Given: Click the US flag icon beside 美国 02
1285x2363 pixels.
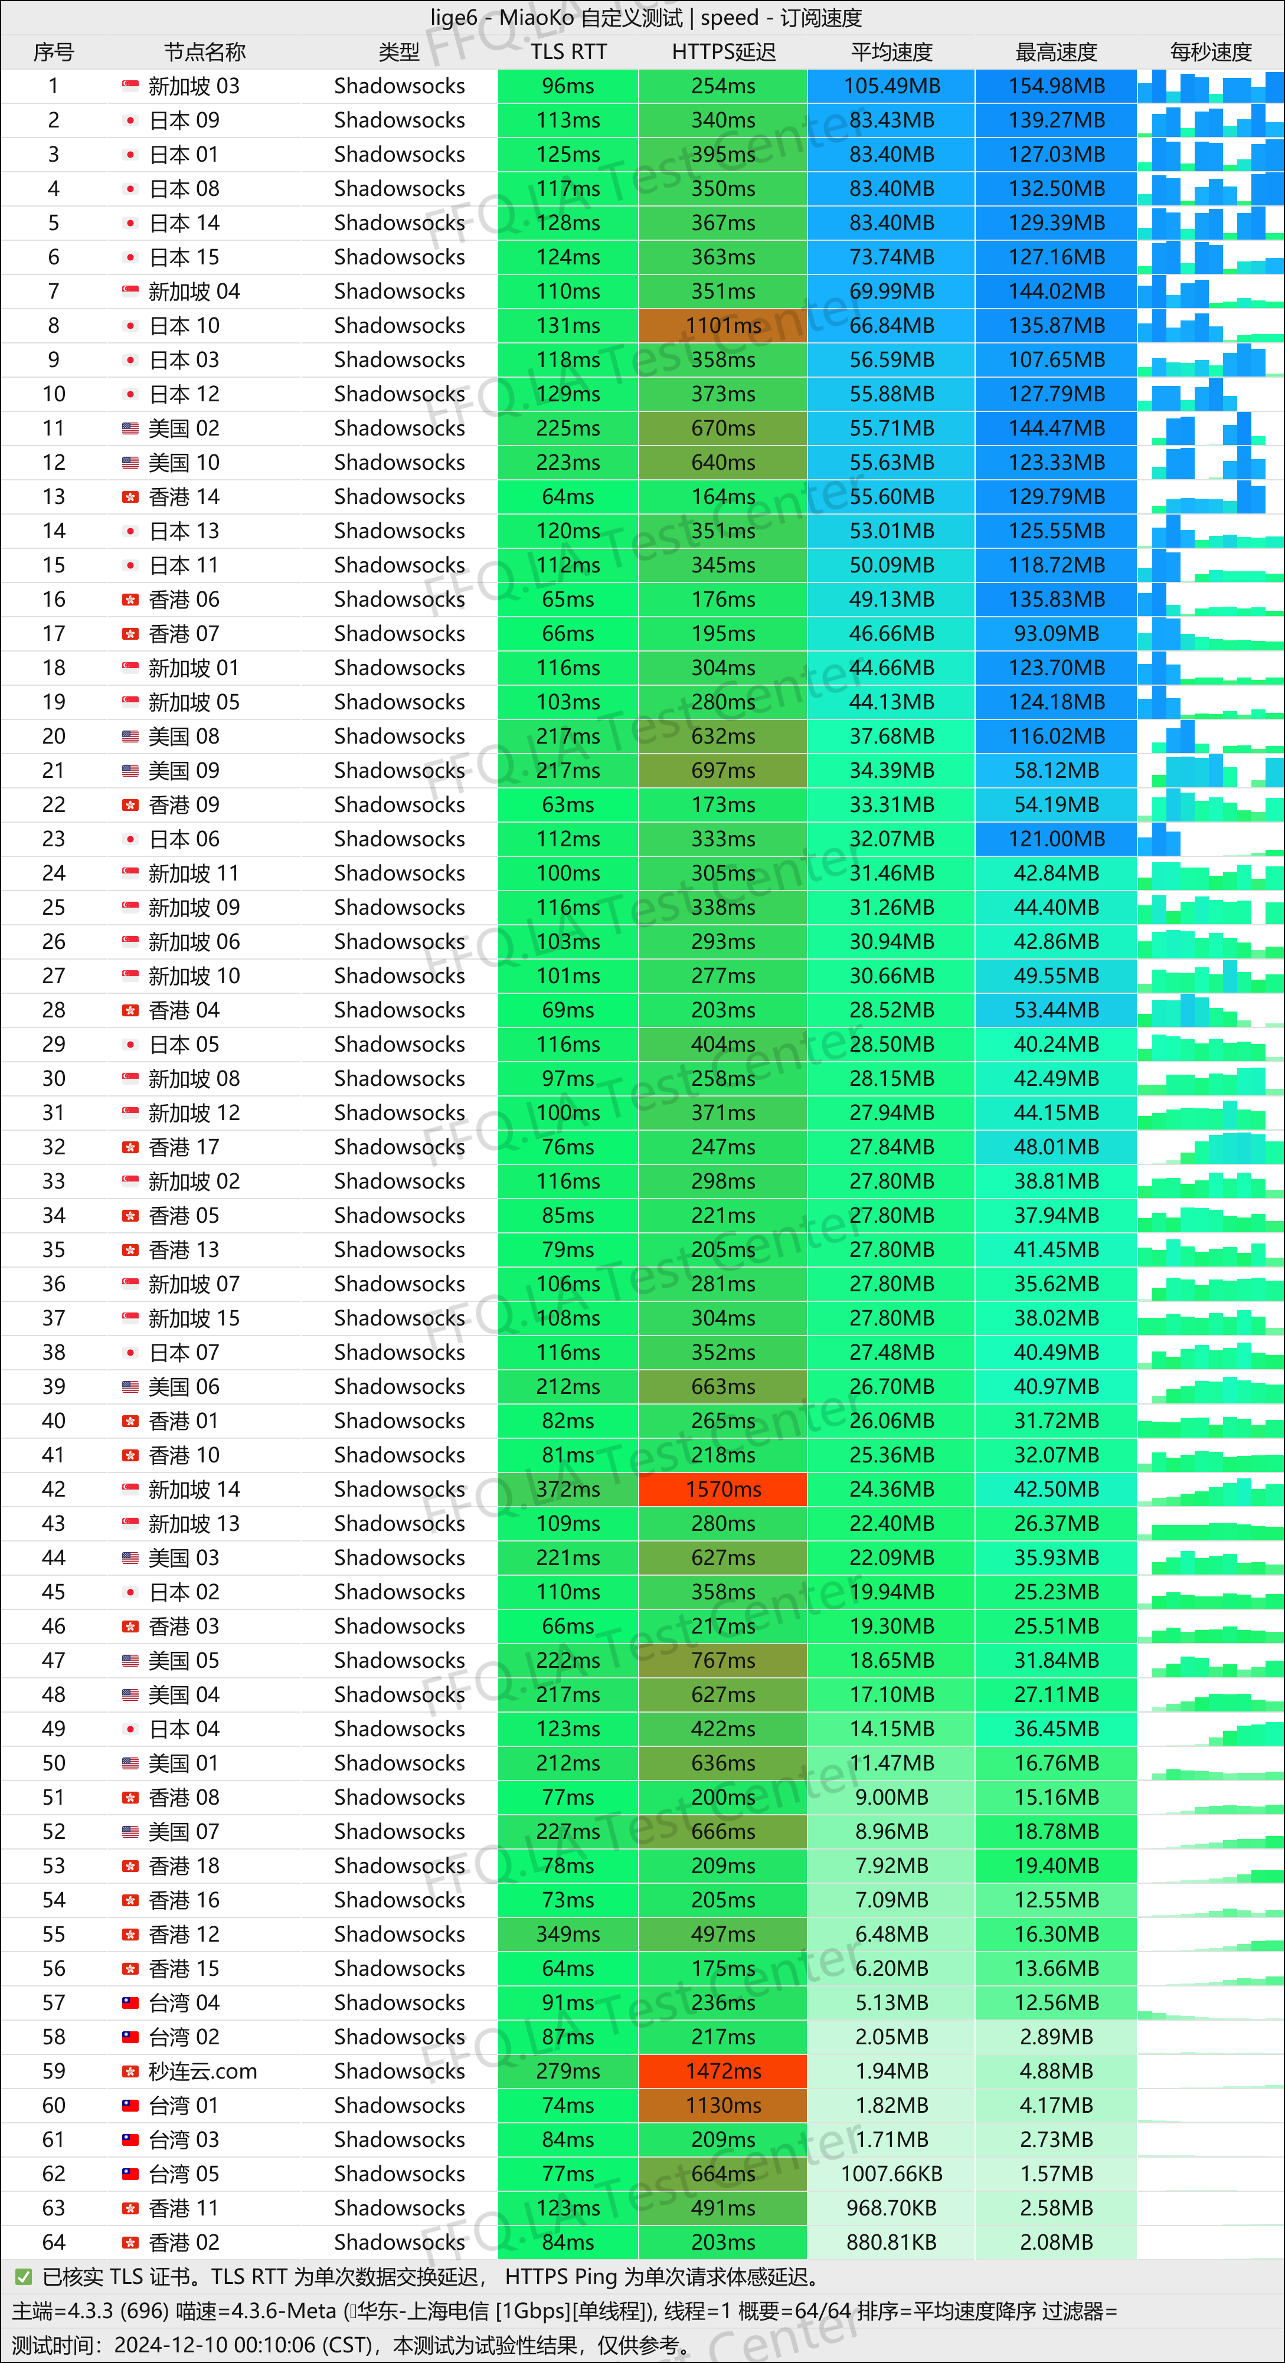Looking at the screenshot, I should pyautogui.click(x=130, y=428).
